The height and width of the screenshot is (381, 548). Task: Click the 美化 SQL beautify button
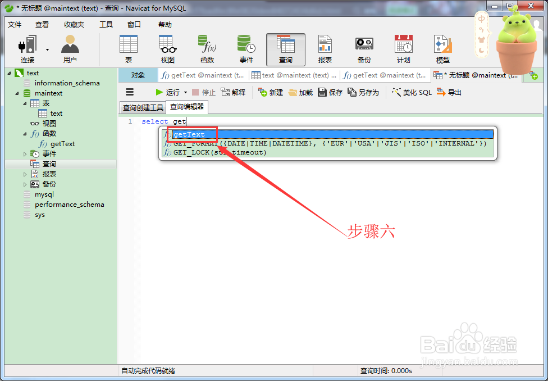412,92
